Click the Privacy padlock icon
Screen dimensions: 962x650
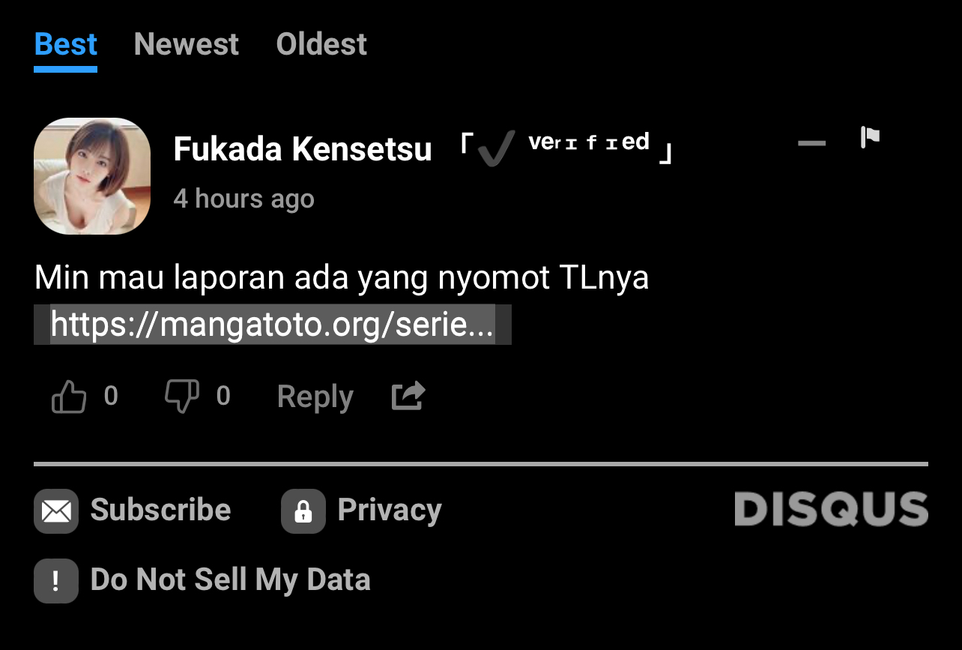(x=303, y=511)
